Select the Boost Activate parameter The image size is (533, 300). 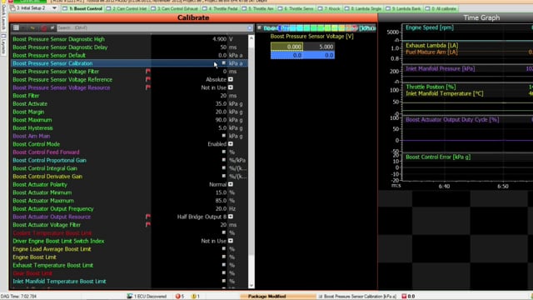click(30, 104)
